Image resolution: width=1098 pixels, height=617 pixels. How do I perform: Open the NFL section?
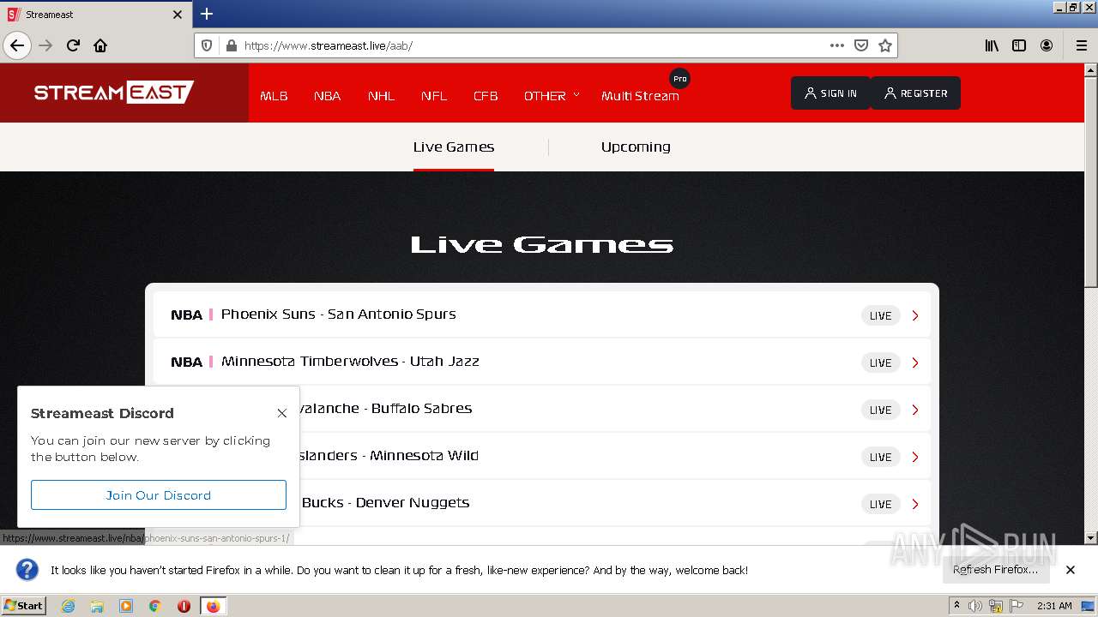434,96
